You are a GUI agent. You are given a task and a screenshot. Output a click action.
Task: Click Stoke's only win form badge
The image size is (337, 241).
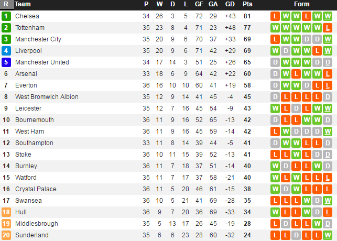[296, 155]
